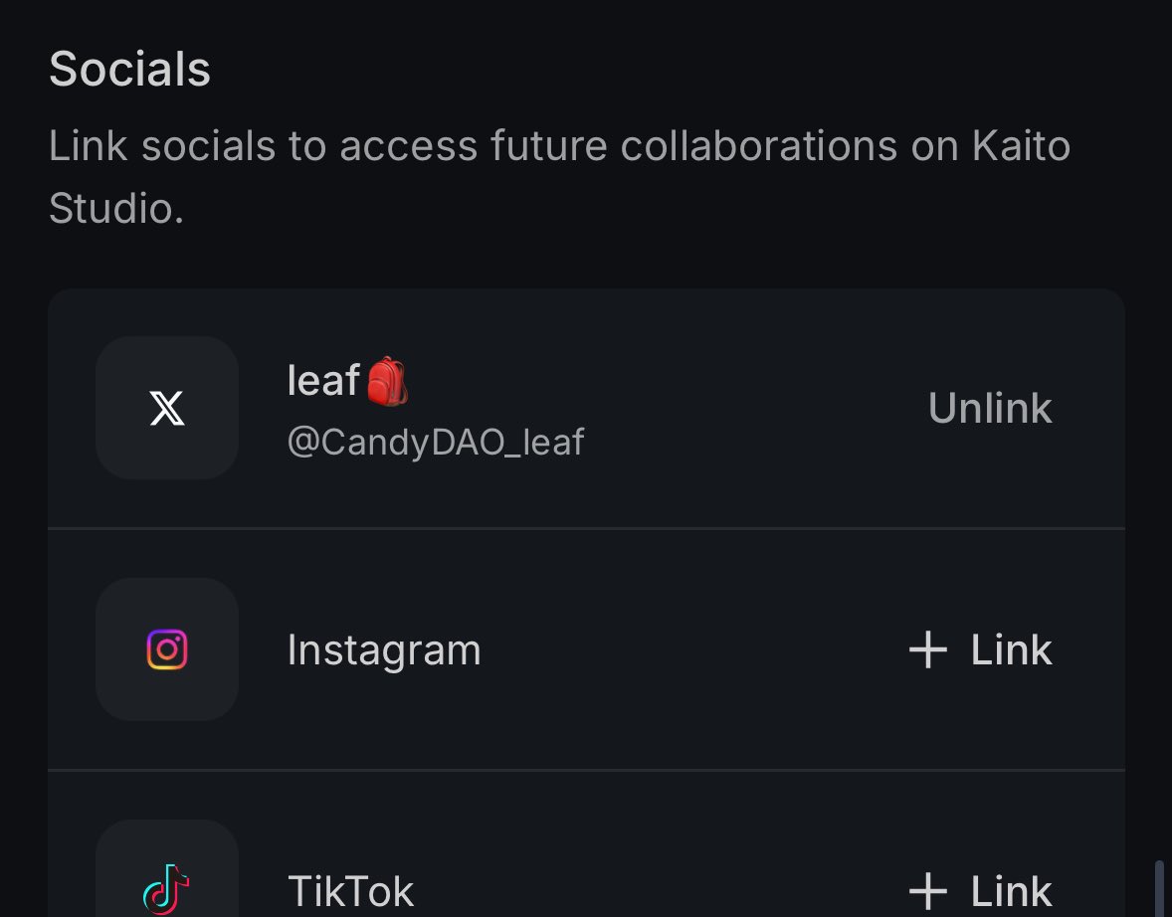Click the 'Link socials to access' description line
This screenshot has height=917, width=1172.
click(559, 146)
